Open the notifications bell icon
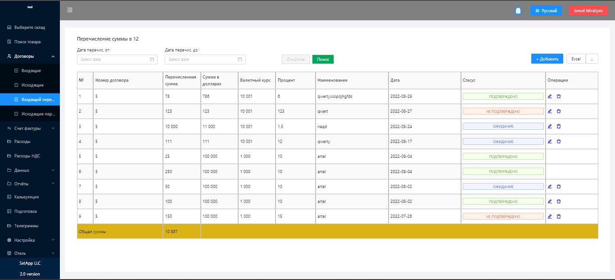 518,10
